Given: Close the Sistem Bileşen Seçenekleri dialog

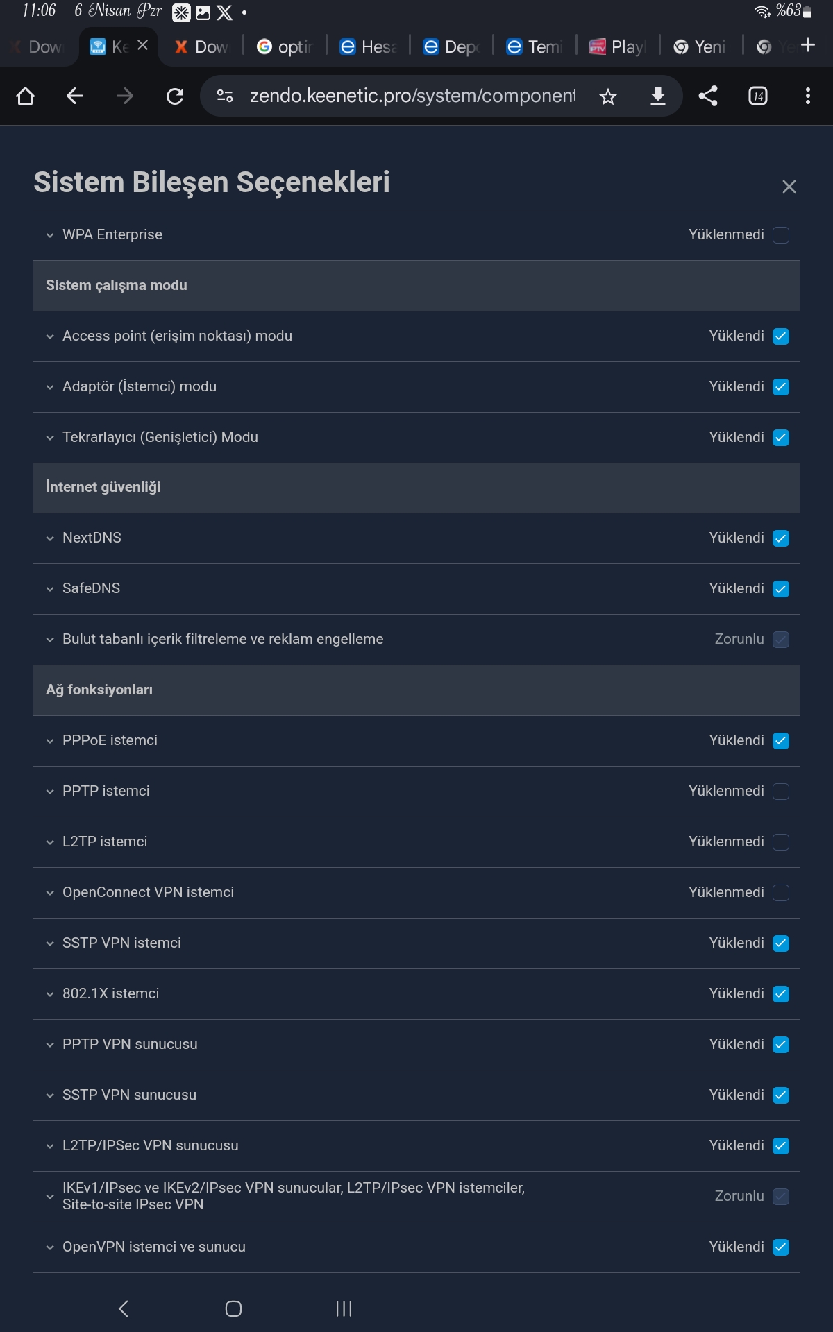Looking at the screenshot, I should [x=789, y=187].
